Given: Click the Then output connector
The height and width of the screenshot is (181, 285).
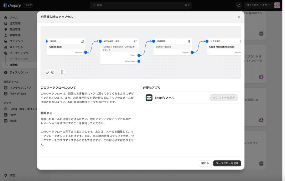Looking at the screenshot, I should [139, 55].
